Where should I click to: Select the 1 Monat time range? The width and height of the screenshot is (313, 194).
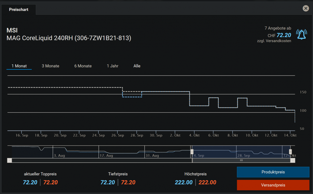19,66
